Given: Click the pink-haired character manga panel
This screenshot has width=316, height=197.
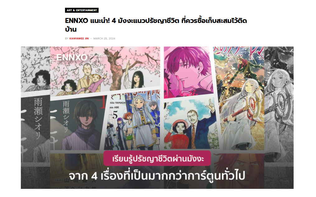Looking at the screenshot, I should tap(188, 72).
